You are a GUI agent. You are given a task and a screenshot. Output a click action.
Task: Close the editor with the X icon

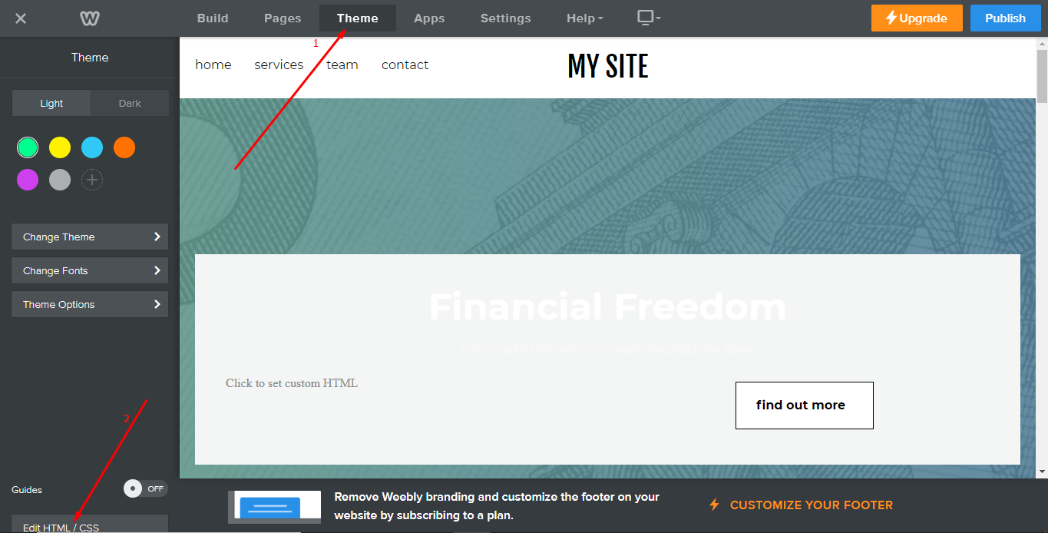[21, 18]
